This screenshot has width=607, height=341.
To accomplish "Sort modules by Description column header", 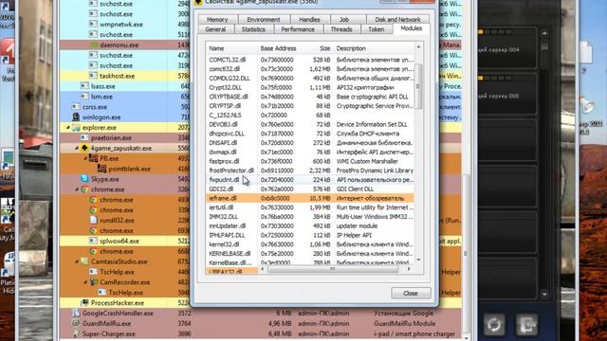I will click(375, 48).
